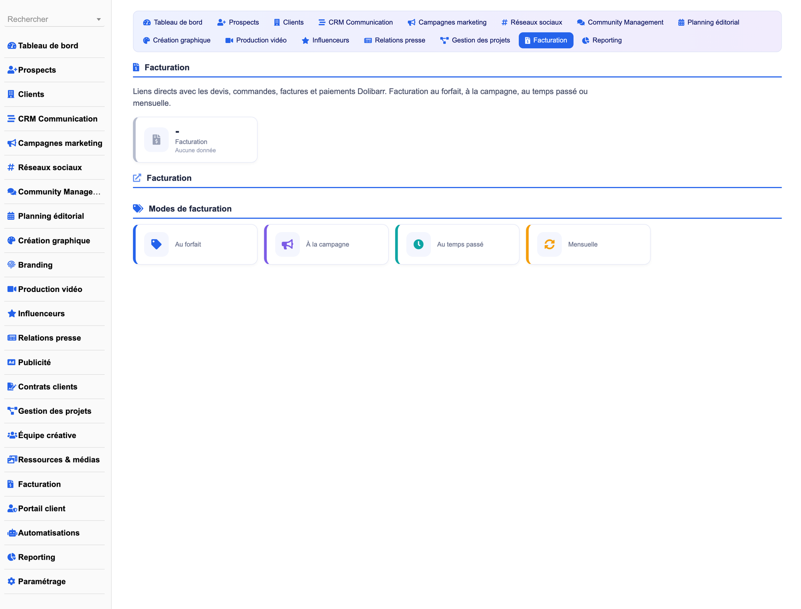Image resolution: width=801 pixels, height=609 pixels.
Task: Click the Gestion des projets diagram icon in sidebar
Action: [x=12, y=411]
